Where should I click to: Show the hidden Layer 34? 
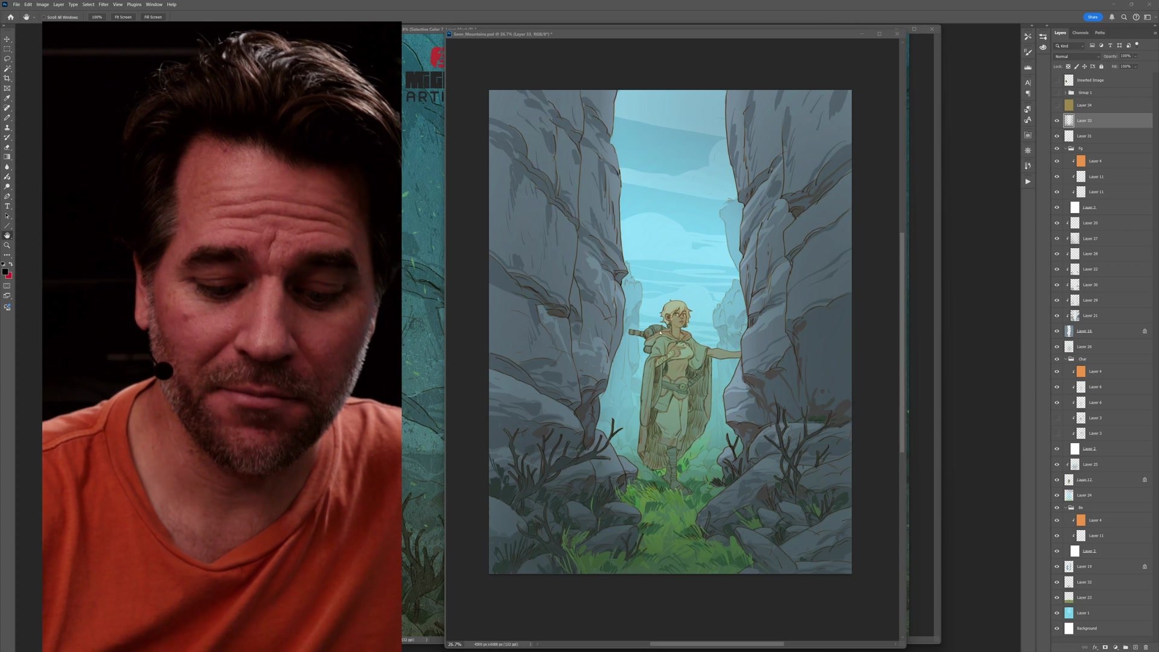coord(1057,105)
